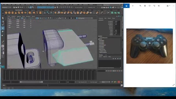The image size is (176, 99).
Task: Open the Windows menu in Maya
Action: pyautogui.click(x=28, y=5)
